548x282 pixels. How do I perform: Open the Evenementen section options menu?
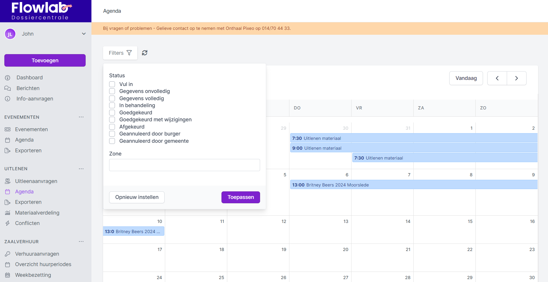pyautogui.click(x=81, y=117)
